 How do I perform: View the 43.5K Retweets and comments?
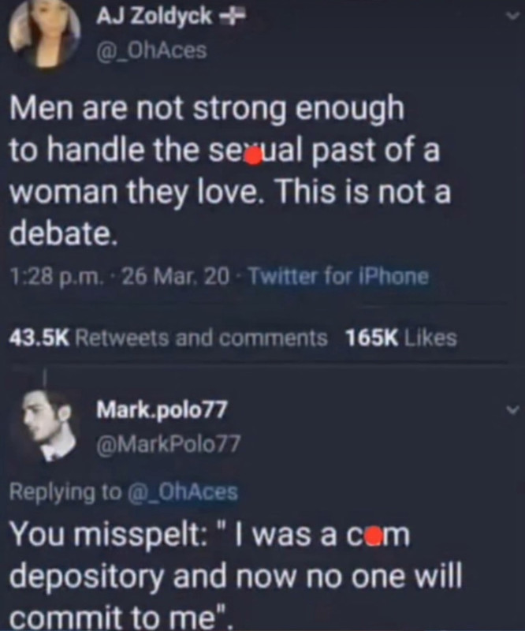click(168, 338)
